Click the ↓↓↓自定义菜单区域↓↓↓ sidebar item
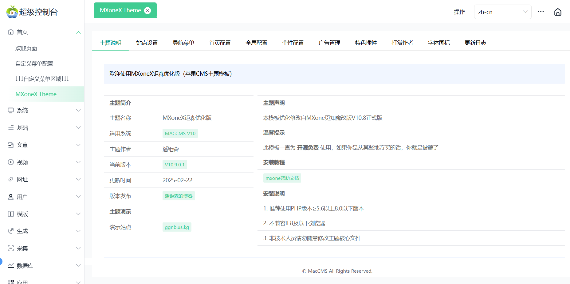 (x=42, y=79)
